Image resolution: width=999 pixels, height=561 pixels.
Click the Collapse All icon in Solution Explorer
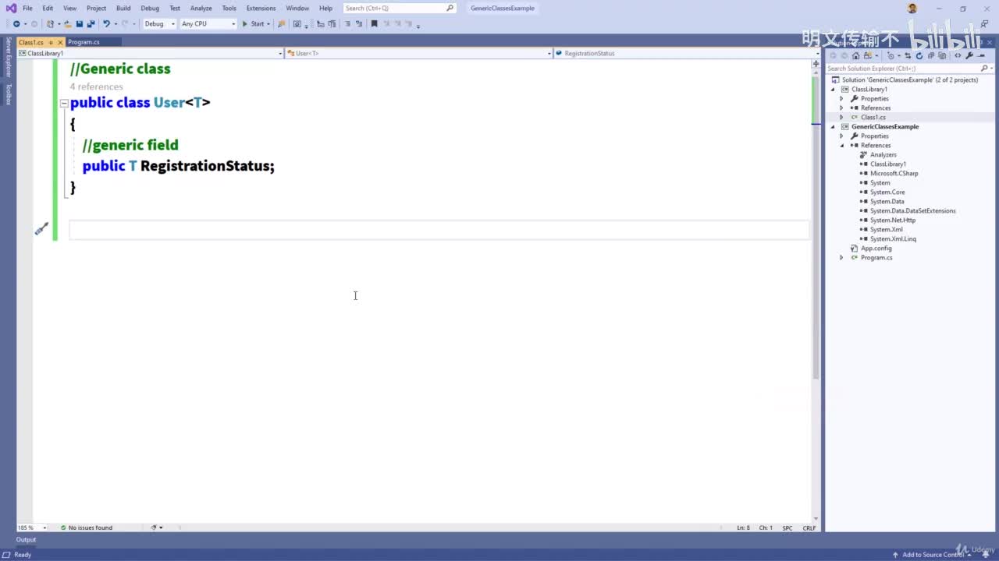click(930, 55)
